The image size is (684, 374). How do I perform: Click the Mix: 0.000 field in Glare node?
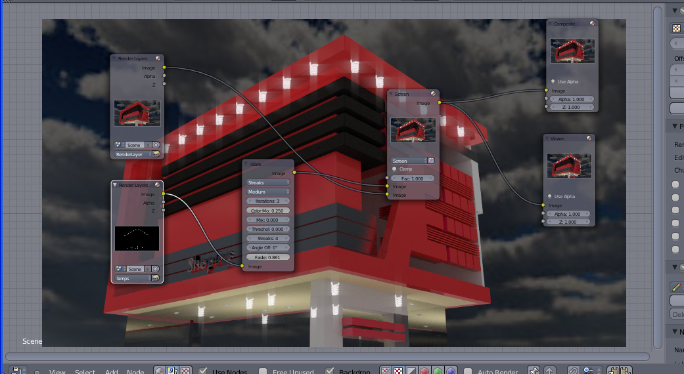tap(268, 220)
